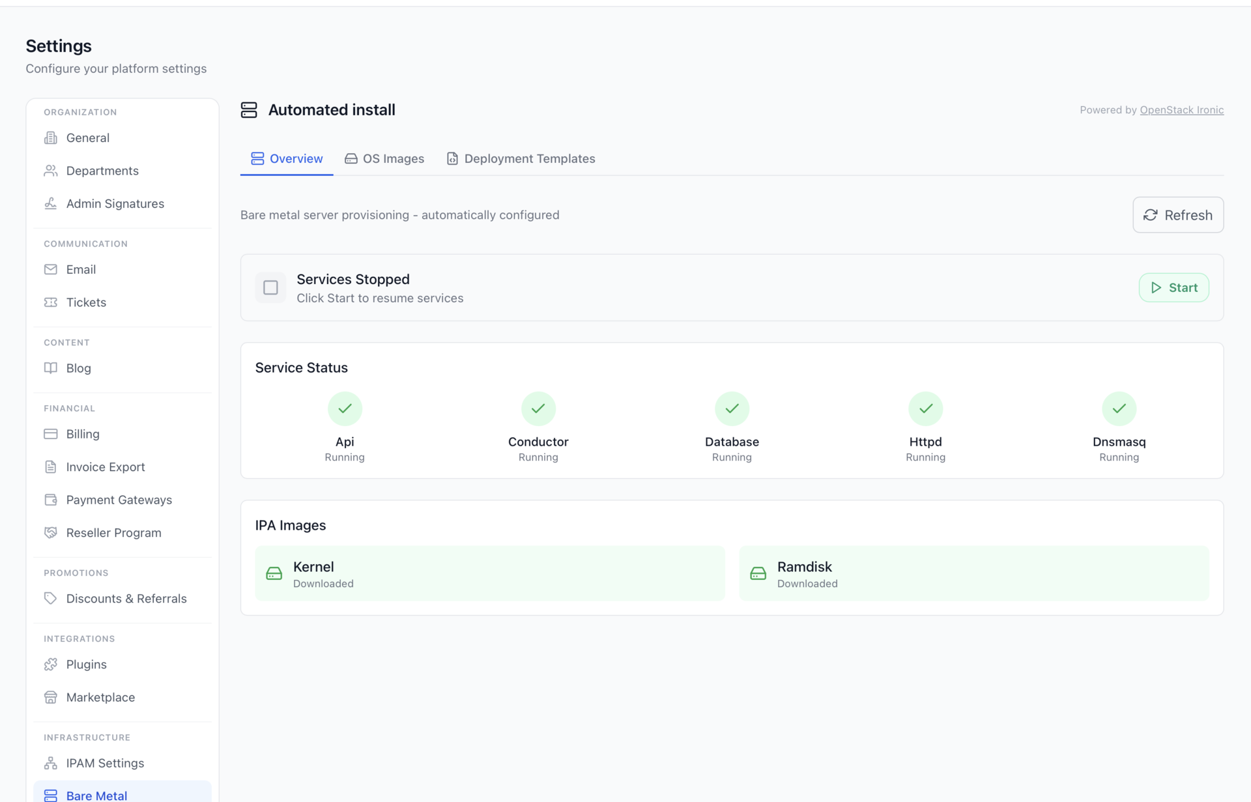The height and width of the screenshot is (802, 1251).
Task: Select Email under Communication
Action: click(x=122, y=269)
